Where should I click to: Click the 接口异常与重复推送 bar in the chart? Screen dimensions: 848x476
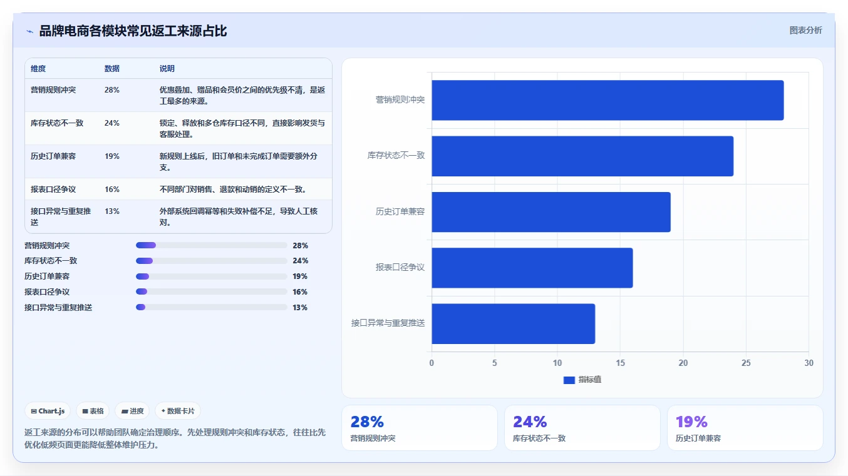coord(513,323)
